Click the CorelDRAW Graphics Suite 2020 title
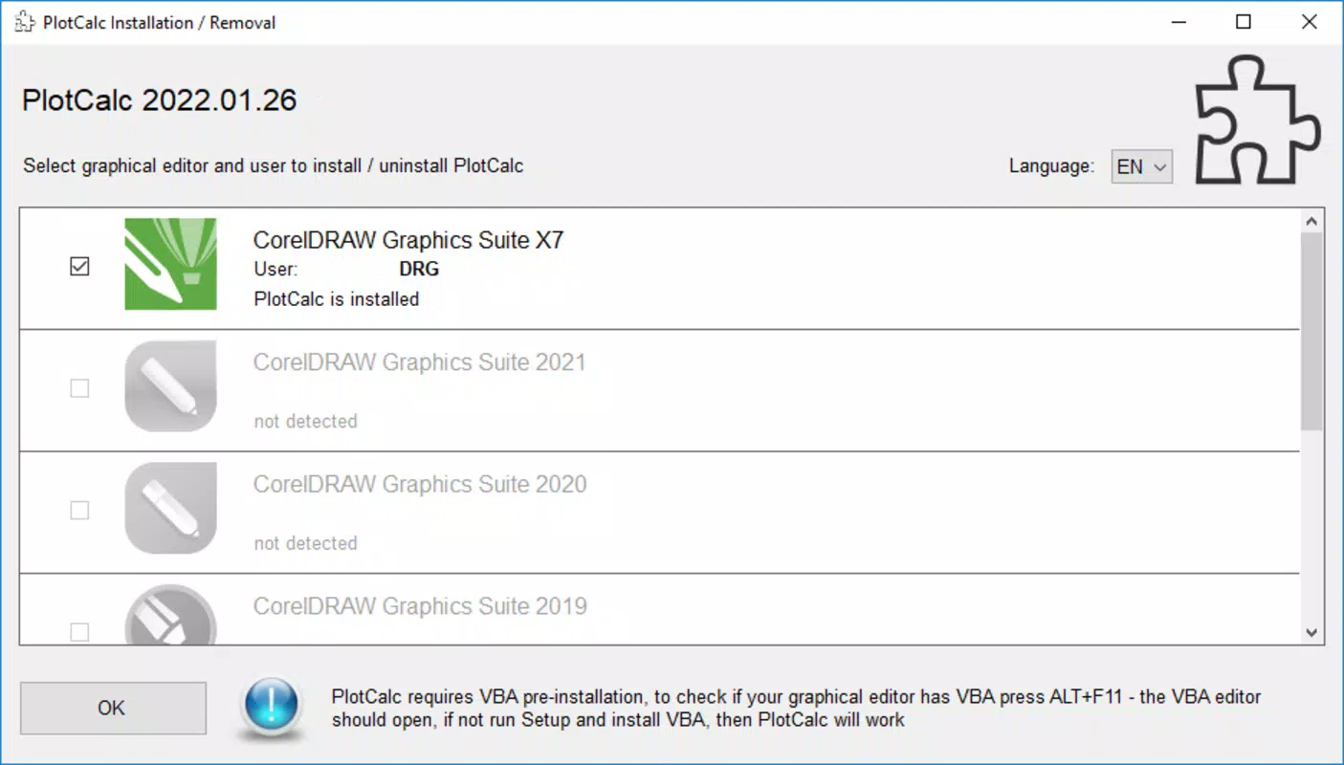The width and height of the screenshot is (1344, 765). pyautogui.click(x=420, y=484)
